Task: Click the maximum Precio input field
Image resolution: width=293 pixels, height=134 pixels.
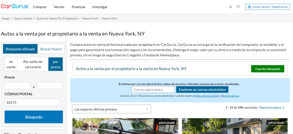Action: tap(50, 86)
